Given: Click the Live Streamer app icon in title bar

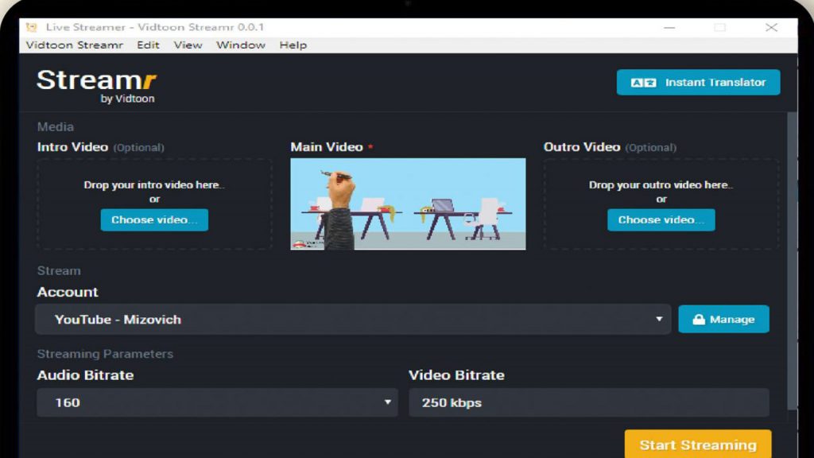Looking at the screenshot, I should pos(32,27).
